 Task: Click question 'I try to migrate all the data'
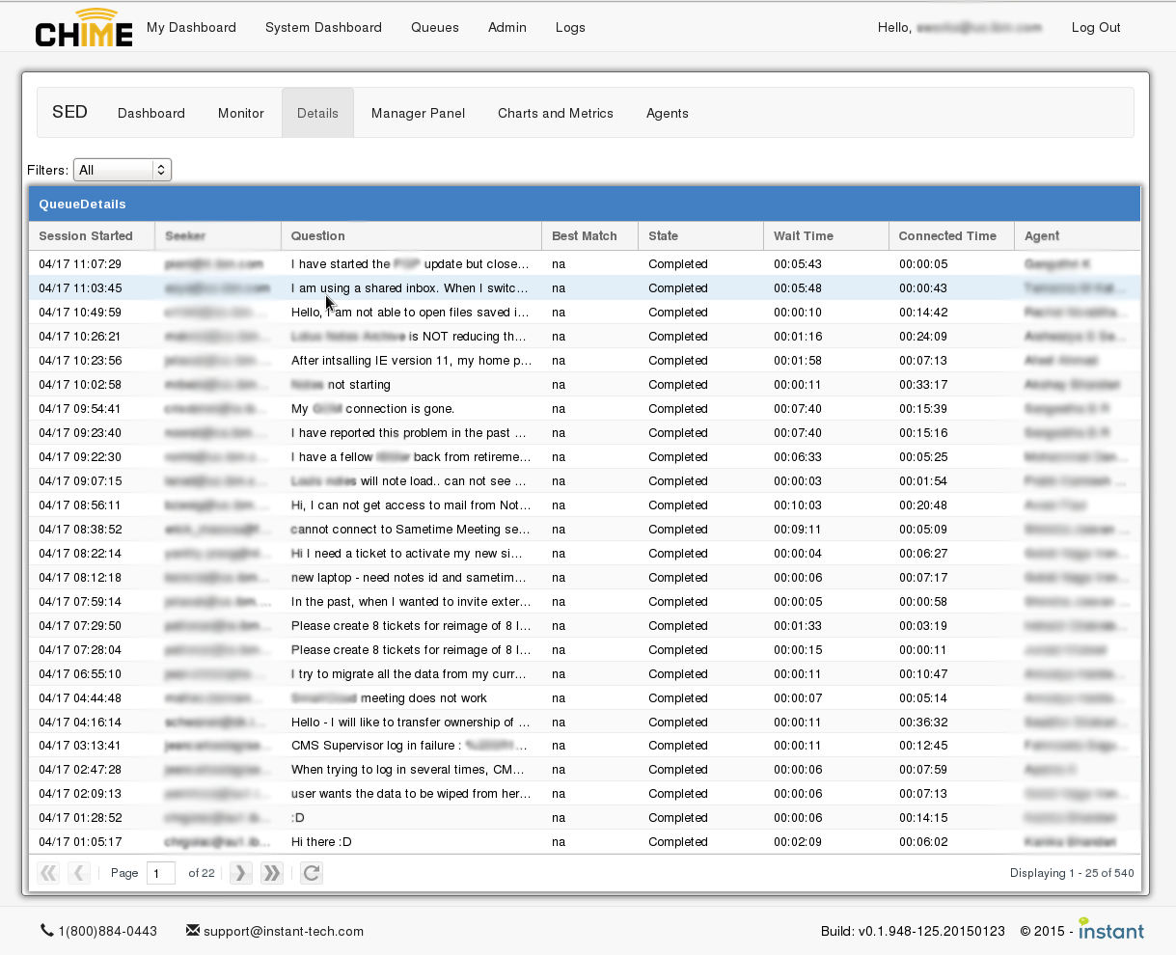pos(409,674)
